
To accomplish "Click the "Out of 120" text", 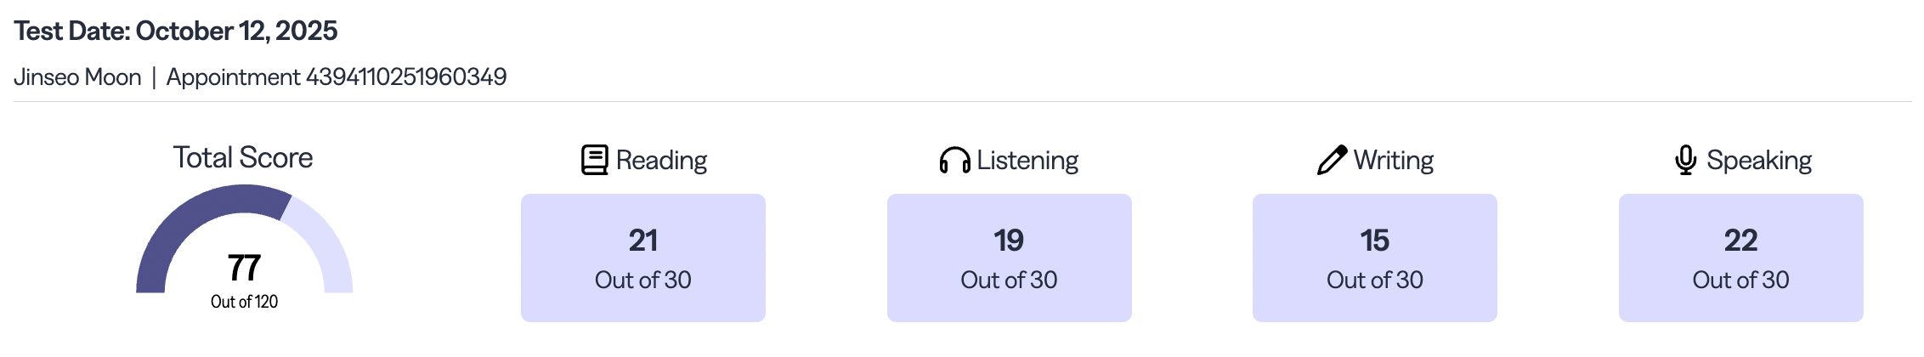I will (x=244, y=302).
